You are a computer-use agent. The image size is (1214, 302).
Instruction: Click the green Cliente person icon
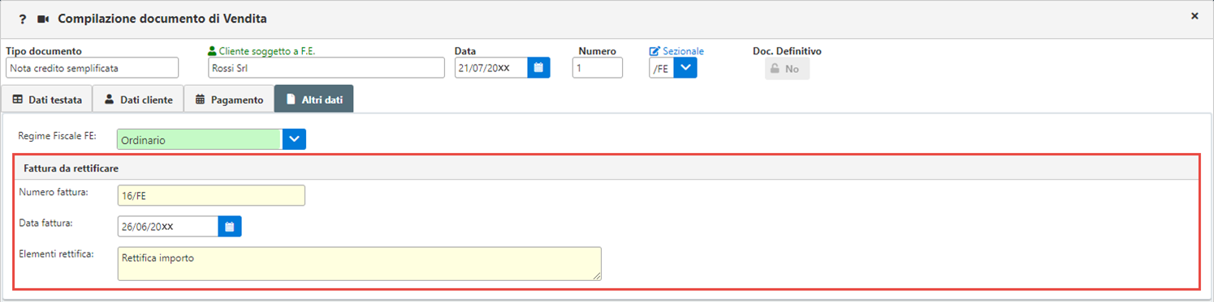pyautogui.click(x=213, y=51)
